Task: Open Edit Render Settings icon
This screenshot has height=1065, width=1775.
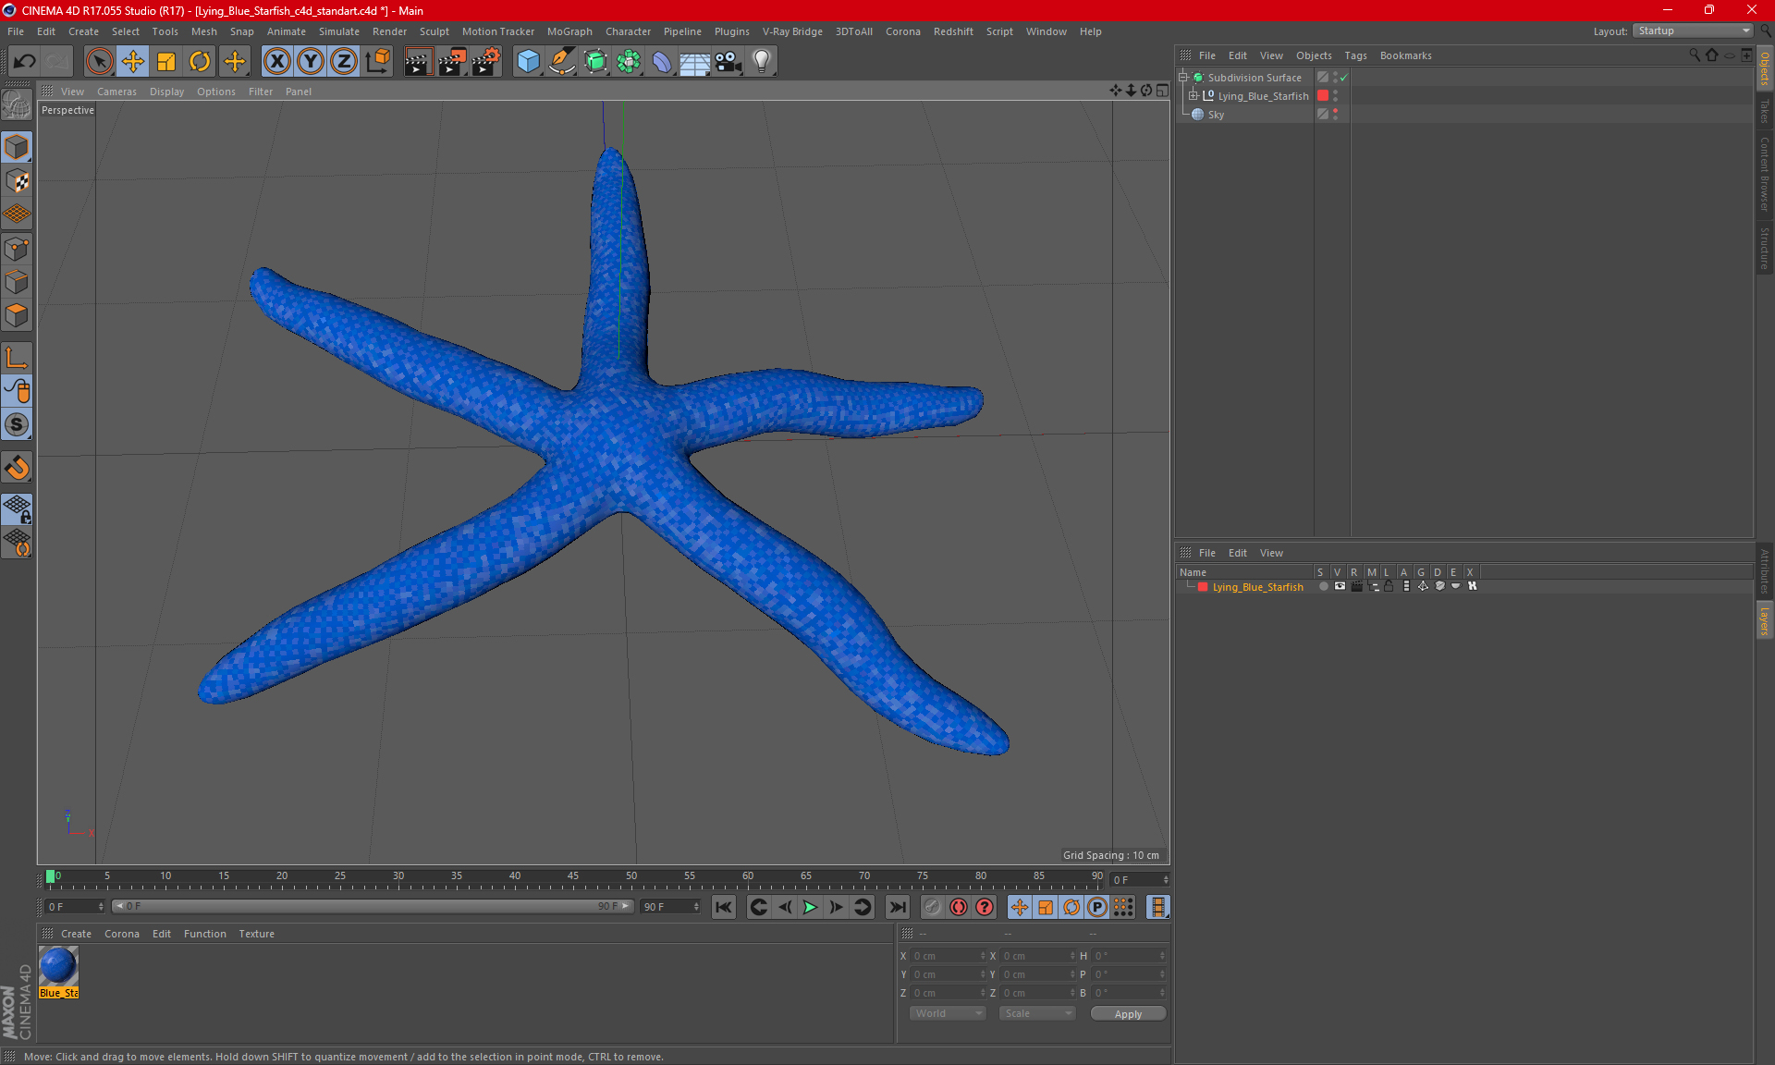Action: pyautogui.click(x=486, y=62)
